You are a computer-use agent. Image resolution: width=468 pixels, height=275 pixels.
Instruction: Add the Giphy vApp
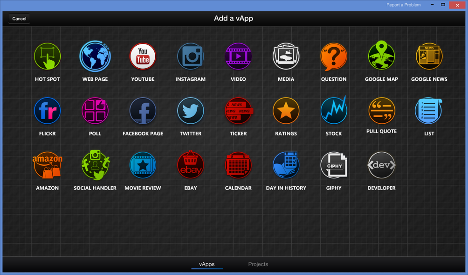pyautogui.click(x=334, y=165)
